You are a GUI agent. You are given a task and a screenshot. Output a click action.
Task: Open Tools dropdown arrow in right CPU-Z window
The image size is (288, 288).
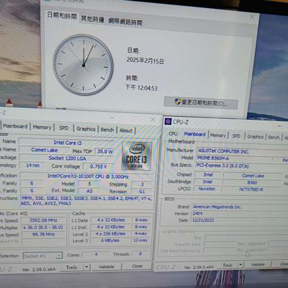[241, 265]
